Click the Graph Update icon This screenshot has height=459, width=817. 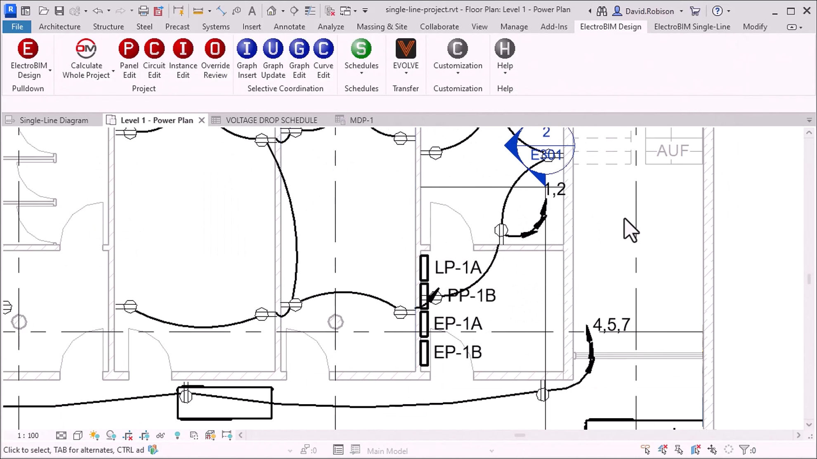pos(273,49)
